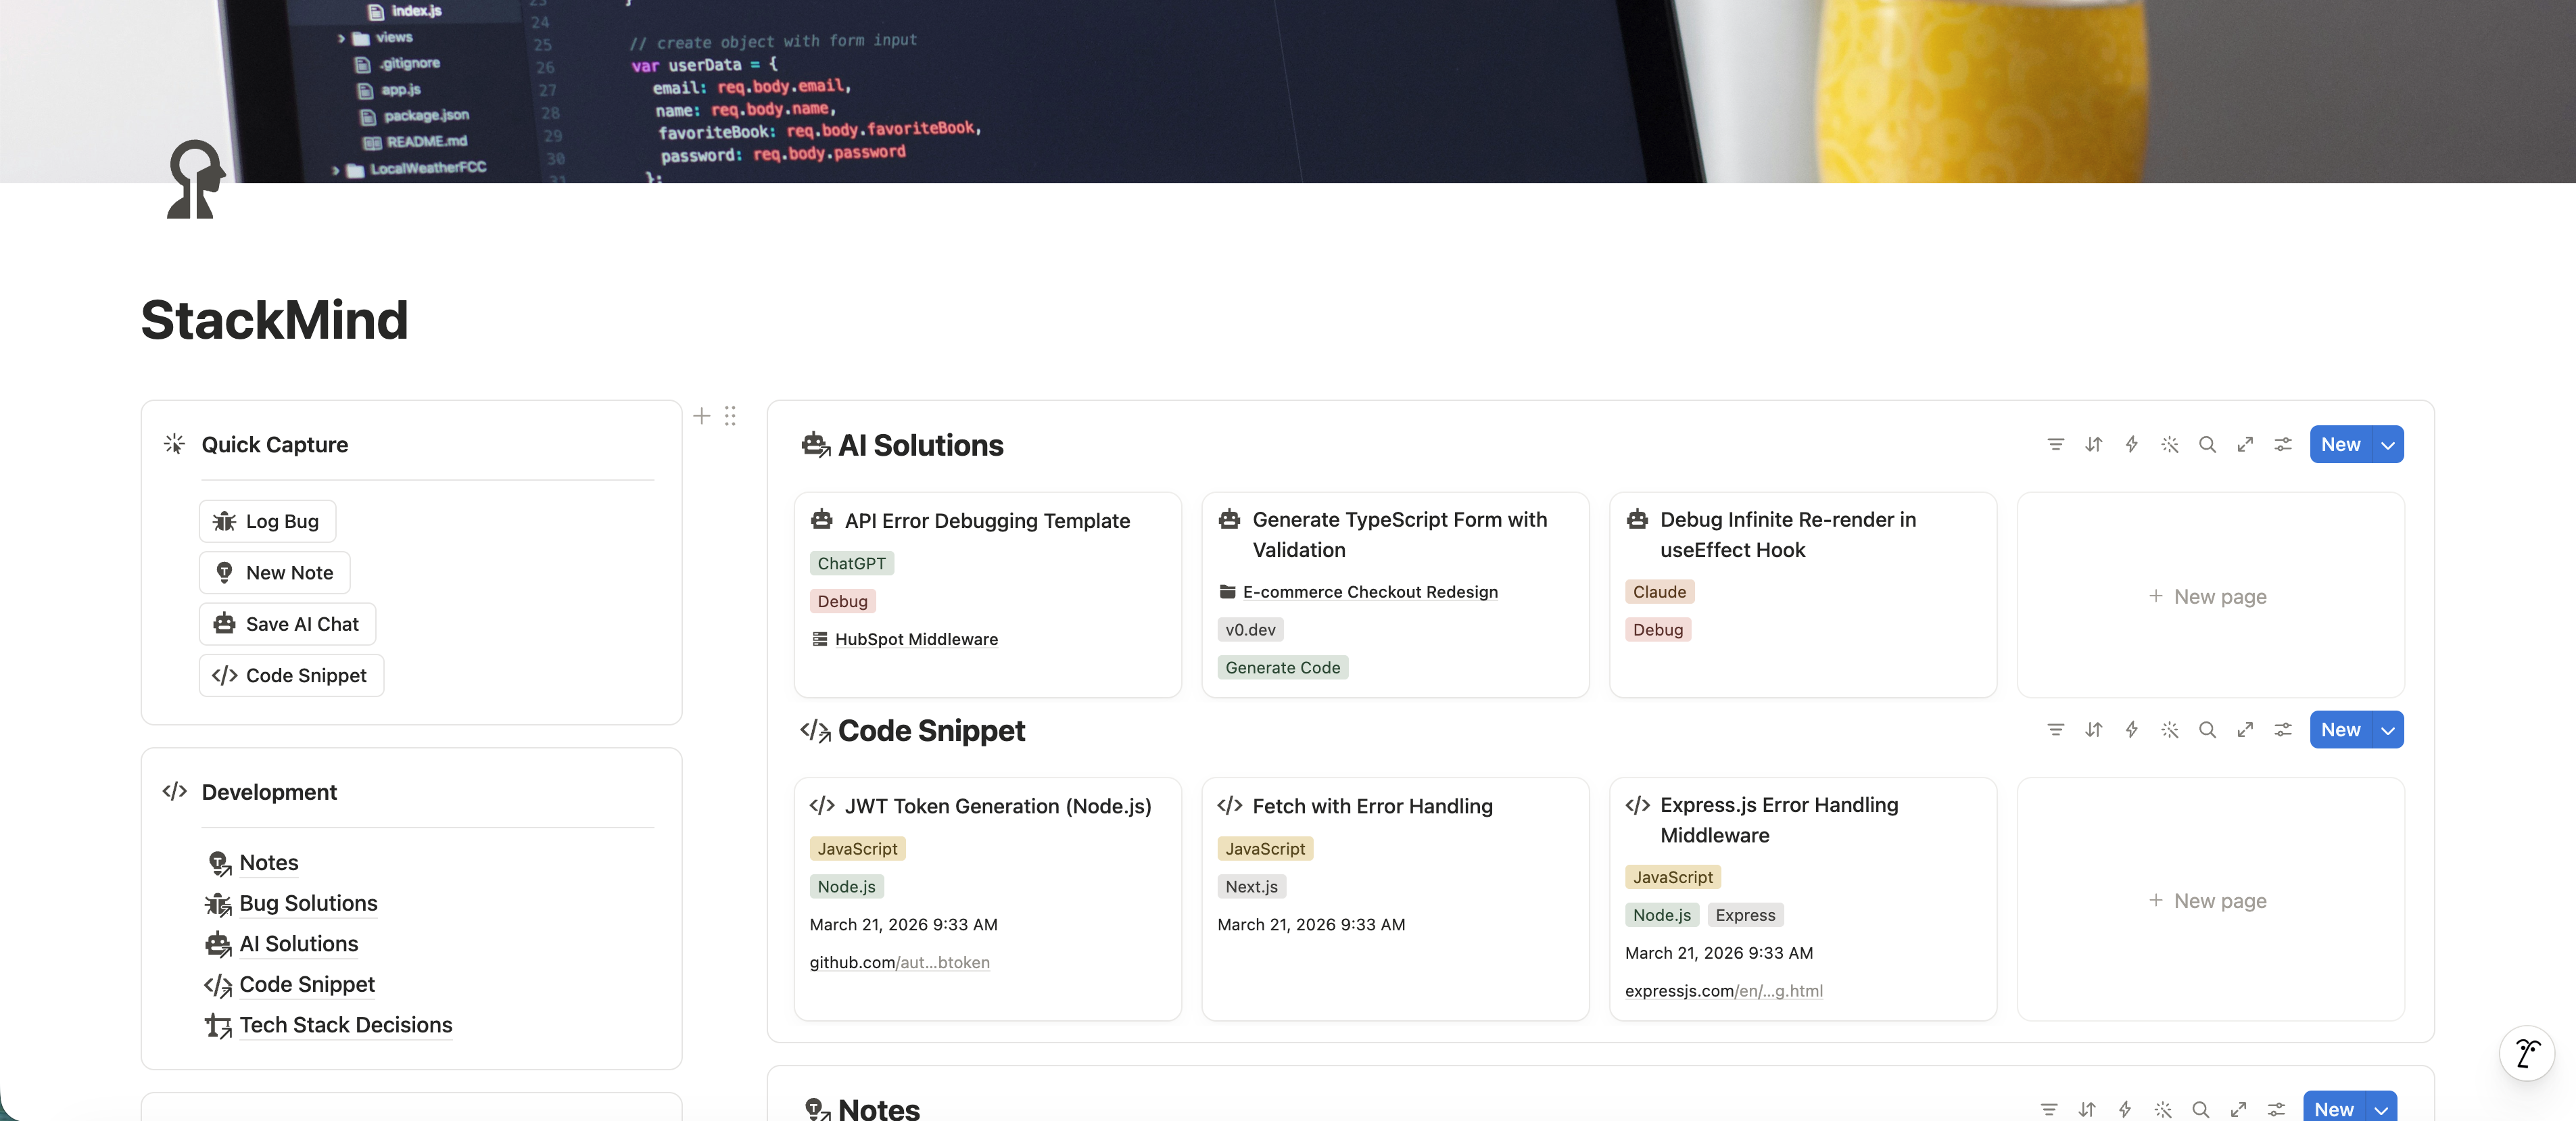Open the filter icon for AI Solutions database
This screenshot has height=1121, width=2576.
(2056, 445)
